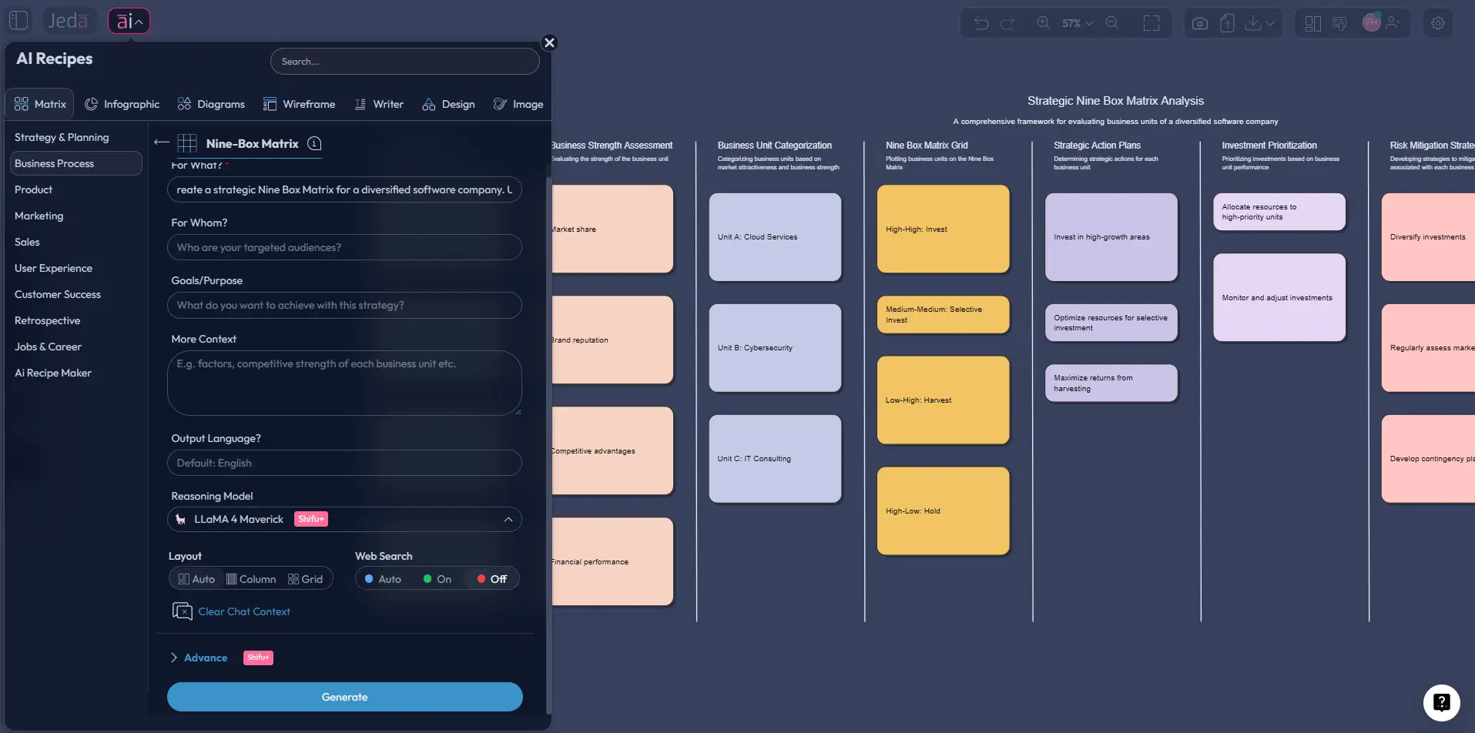
Task: Switch to the Design recipe tab
Action: point(449,104)
